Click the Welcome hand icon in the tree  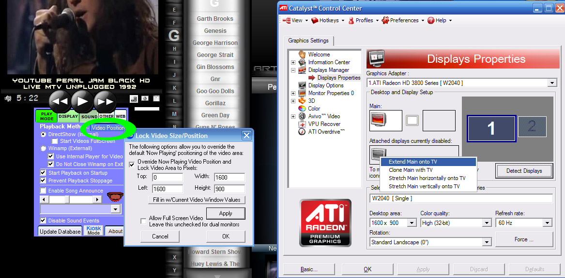point(302,54)
